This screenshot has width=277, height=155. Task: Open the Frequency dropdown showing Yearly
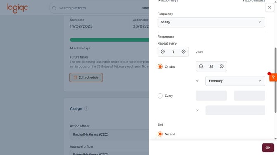[211, 22]
